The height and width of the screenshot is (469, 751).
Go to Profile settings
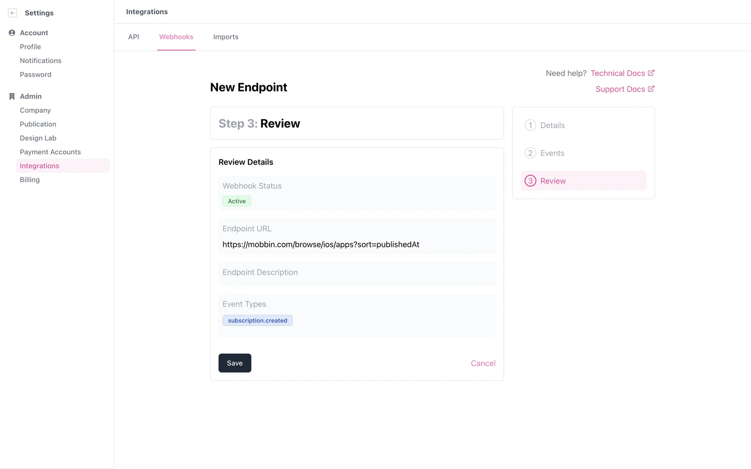click(31, 47)
